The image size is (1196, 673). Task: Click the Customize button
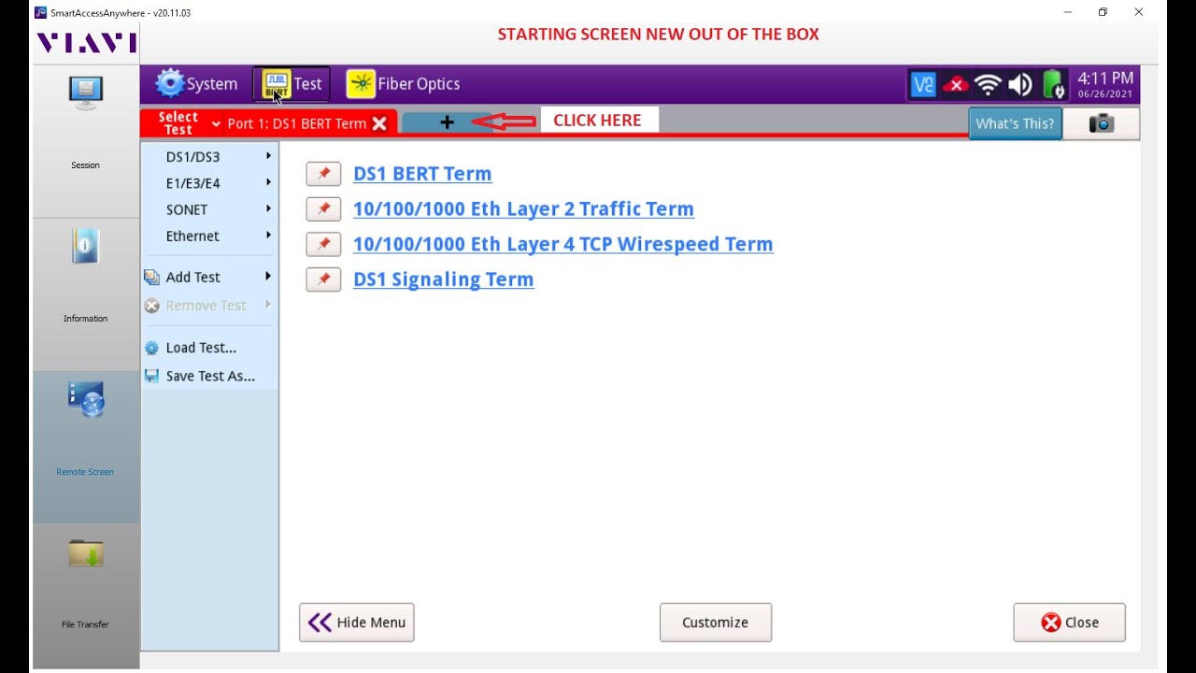pyautogui.click(x=716, y=623)
